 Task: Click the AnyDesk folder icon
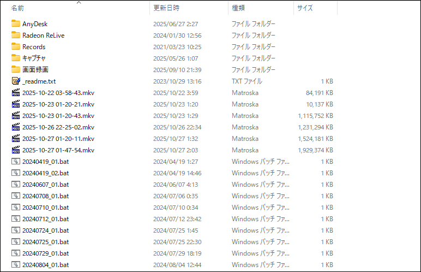click(15, 24)
